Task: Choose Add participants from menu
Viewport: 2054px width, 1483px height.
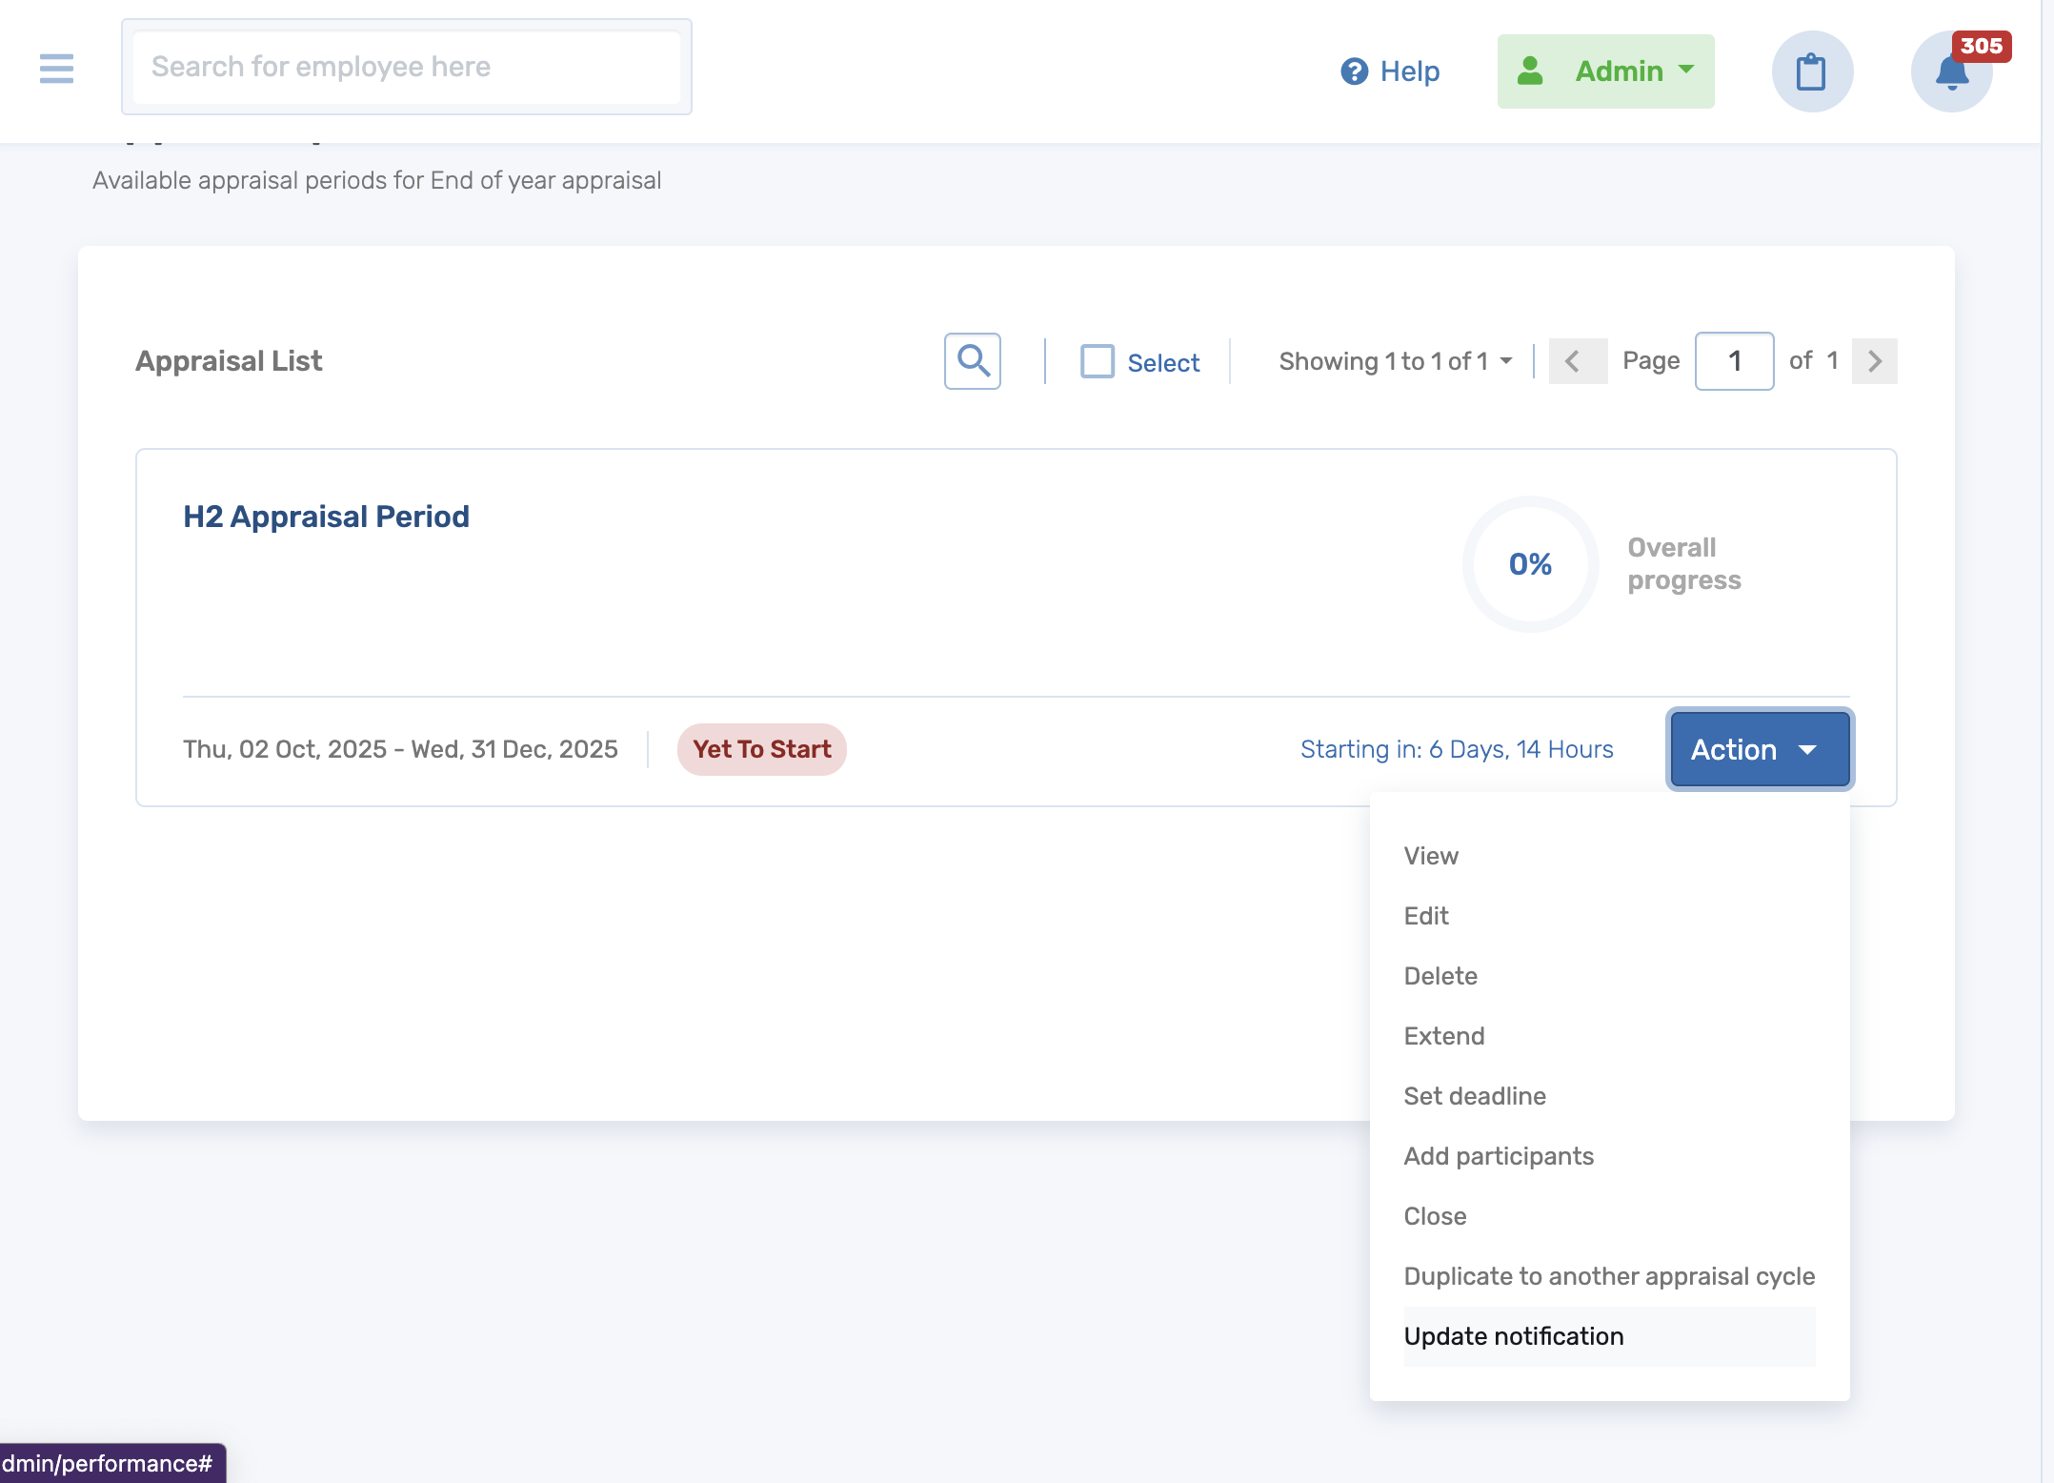Action: click(x=1498, y=1156)
